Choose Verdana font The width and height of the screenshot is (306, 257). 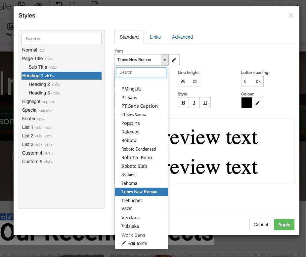[x=141, y=218]
